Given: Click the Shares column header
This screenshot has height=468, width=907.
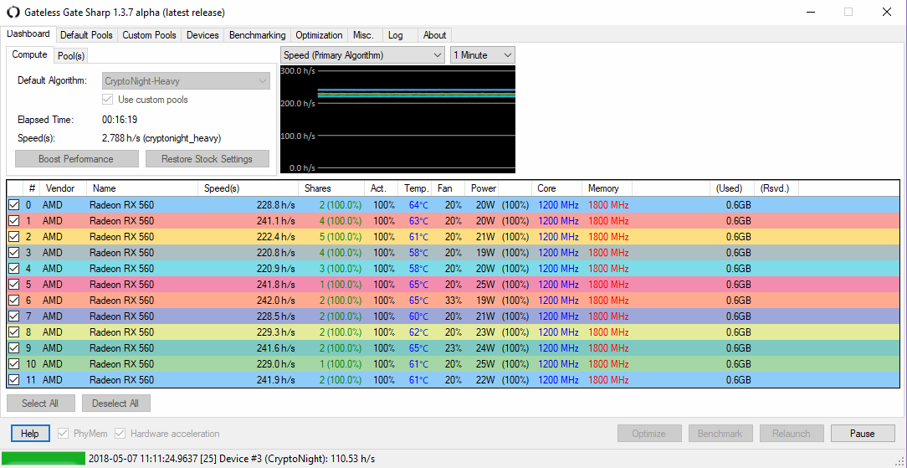Looking at the screenshot, I should click(331, 188).
